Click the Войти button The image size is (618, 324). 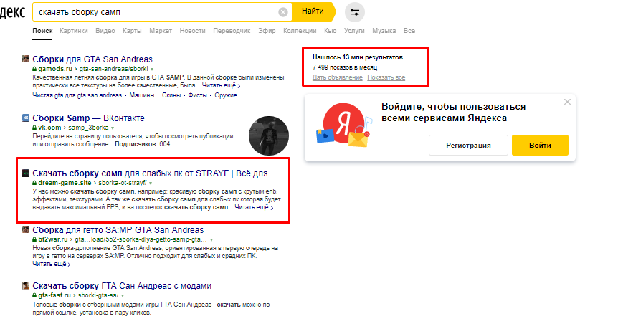(x=540, y=145)
